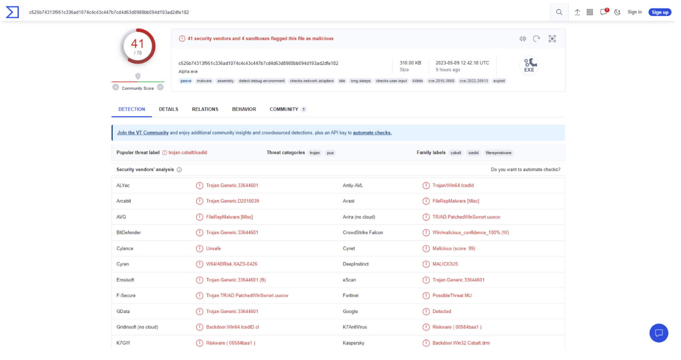Click the trojan.cobalt/icedid threat label
This screenshot has height=360, width=681.
(188, 153)
